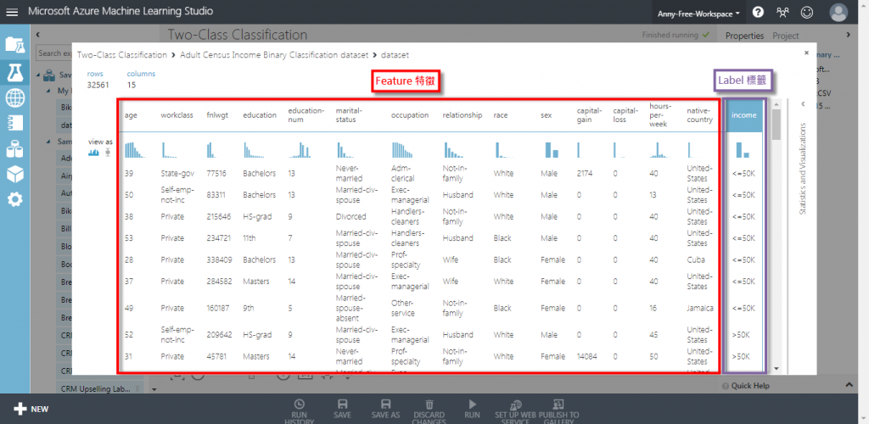Select the fnlwgt column header
Viewport: 869px width, 424px height.
(216, 115)
